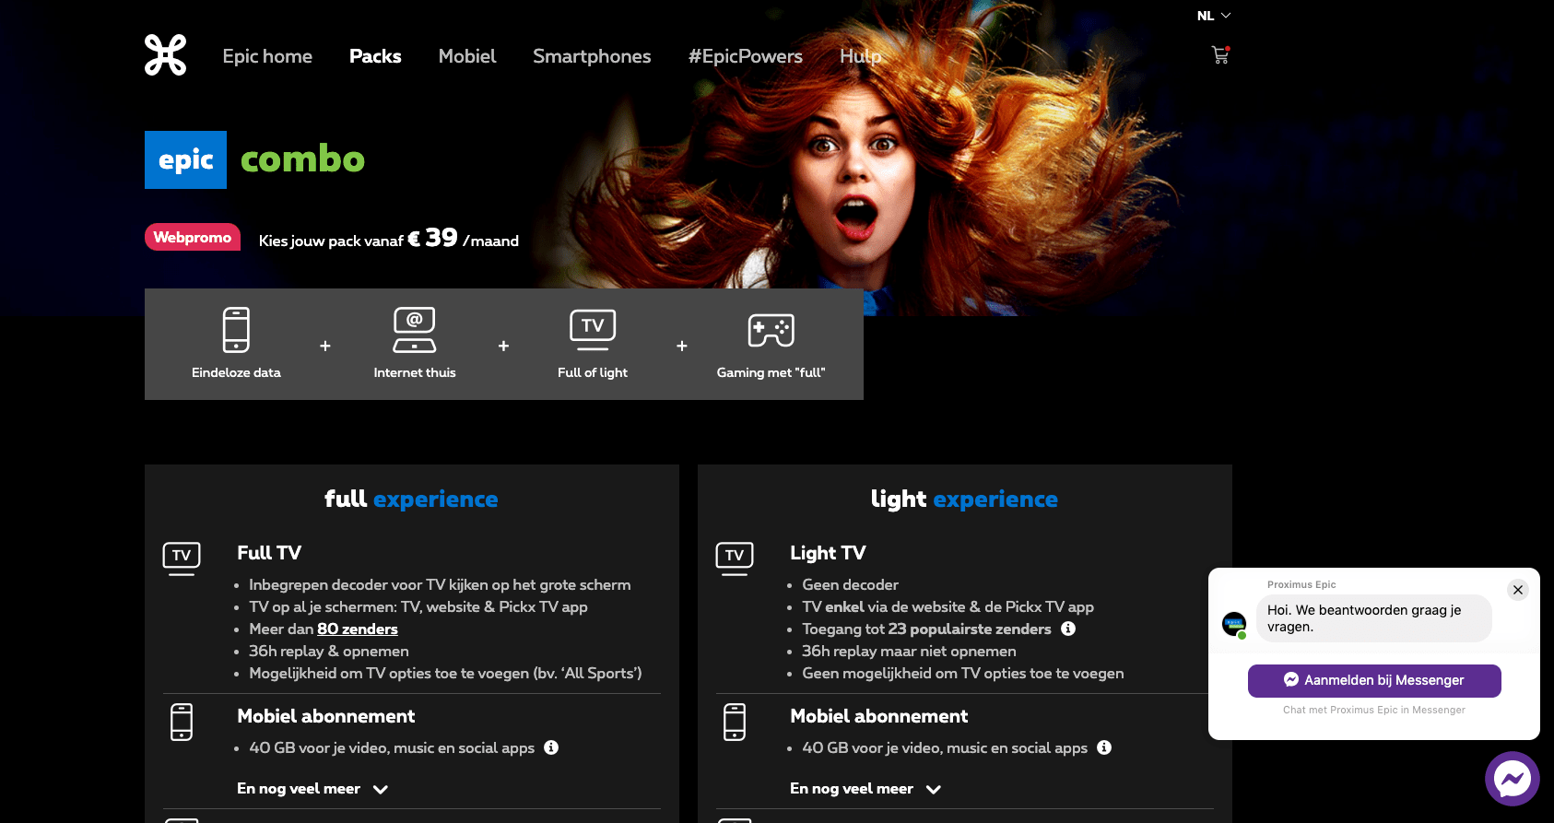1554x823 pixels.
Task: Click the Full TV title
Action: click(x=269, y=553)
